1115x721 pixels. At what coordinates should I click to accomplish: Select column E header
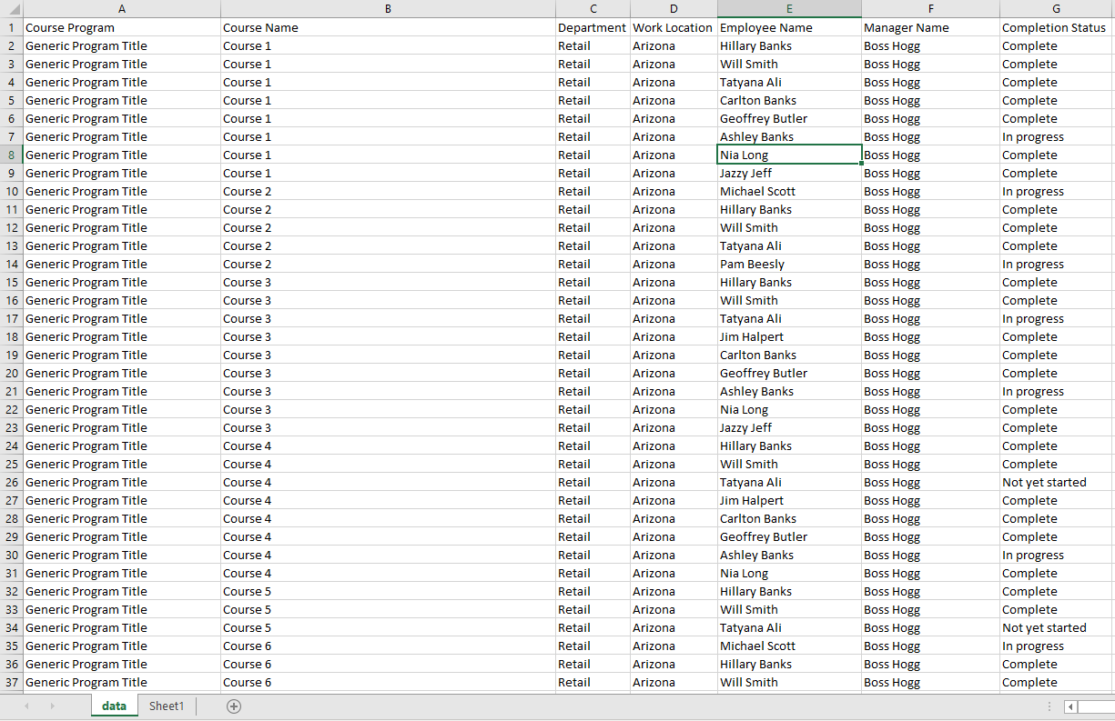(x=789, y=9)
